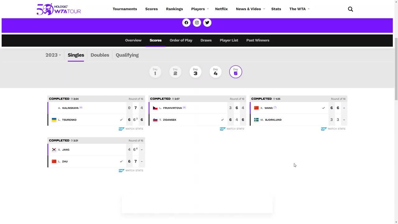Go to Scores in the top navigation

tap(151, 9)
